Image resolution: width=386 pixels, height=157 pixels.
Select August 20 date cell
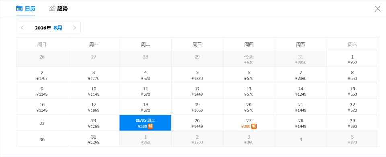tap(249, 107)
